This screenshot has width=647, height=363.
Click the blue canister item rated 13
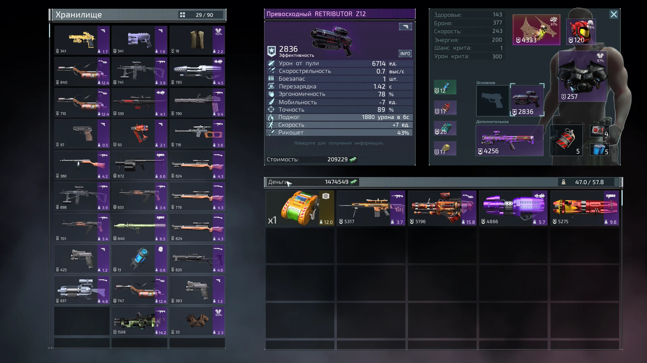click(139, 259)
